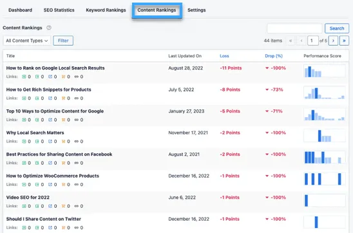Click gray chain link icon in How to Rank on Google row

click(x=76, y=77)
